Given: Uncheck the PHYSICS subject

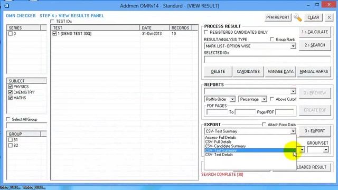Looking at the screenshot, I should tap(11, 87).
